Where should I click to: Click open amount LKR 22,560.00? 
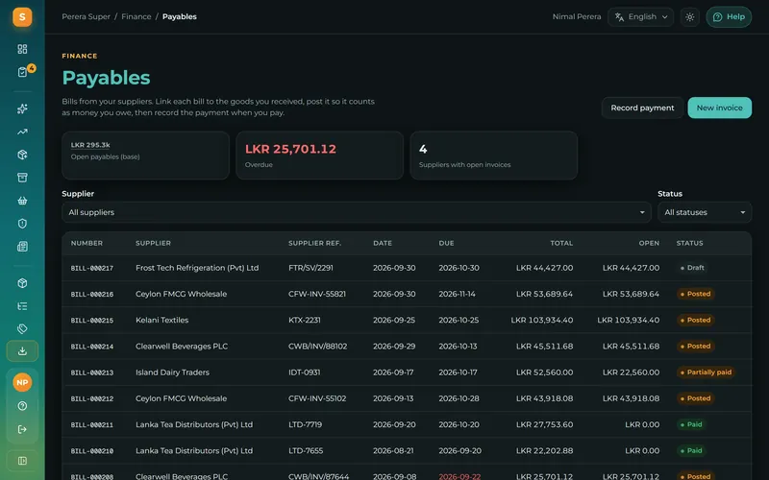(631, 372)
